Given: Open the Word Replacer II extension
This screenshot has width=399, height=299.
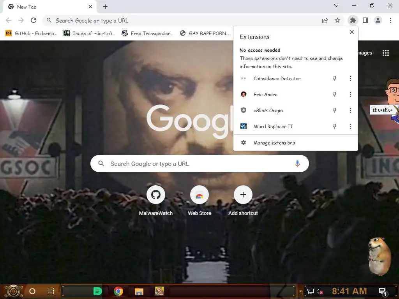Looking at the screenshot, I should click(273, 127).
